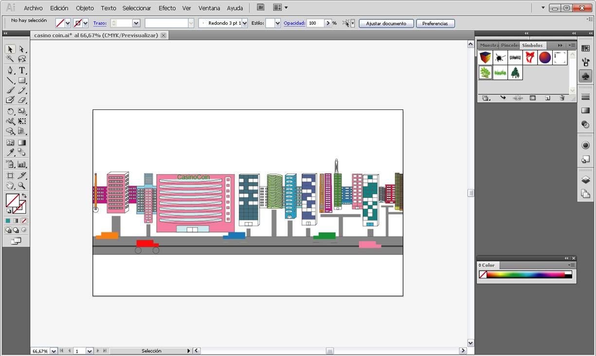Viewport: 596px width, 356px height.
Task: Pick a color from the Color spectrum bar
Action: [x=525, y=275]
